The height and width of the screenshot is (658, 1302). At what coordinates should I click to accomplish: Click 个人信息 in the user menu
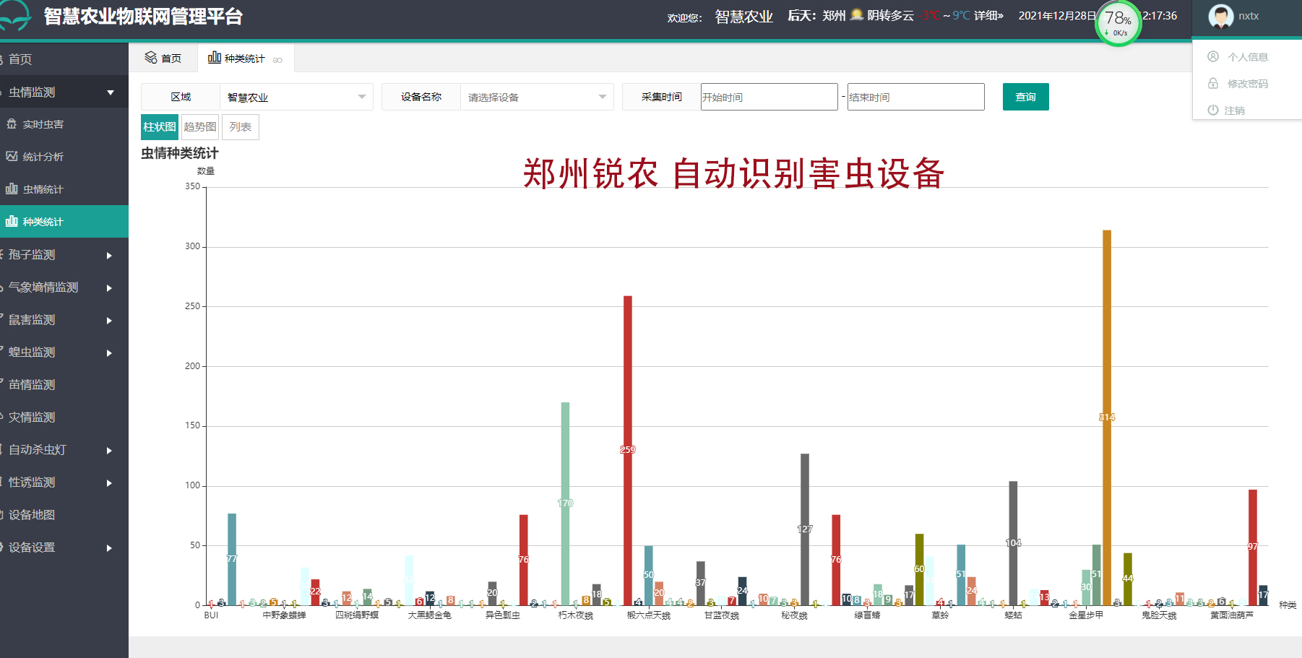[x=1248, y=57]
